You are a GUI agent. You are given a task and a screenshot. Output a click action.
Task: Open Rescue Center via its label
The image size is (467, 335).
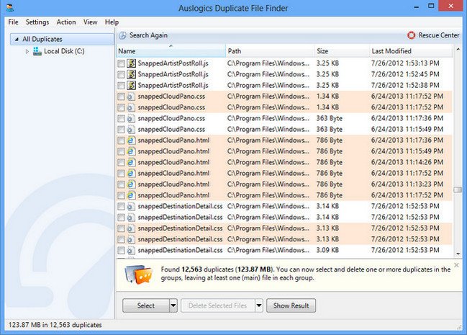pyautogui.click(x=439, y=35)
